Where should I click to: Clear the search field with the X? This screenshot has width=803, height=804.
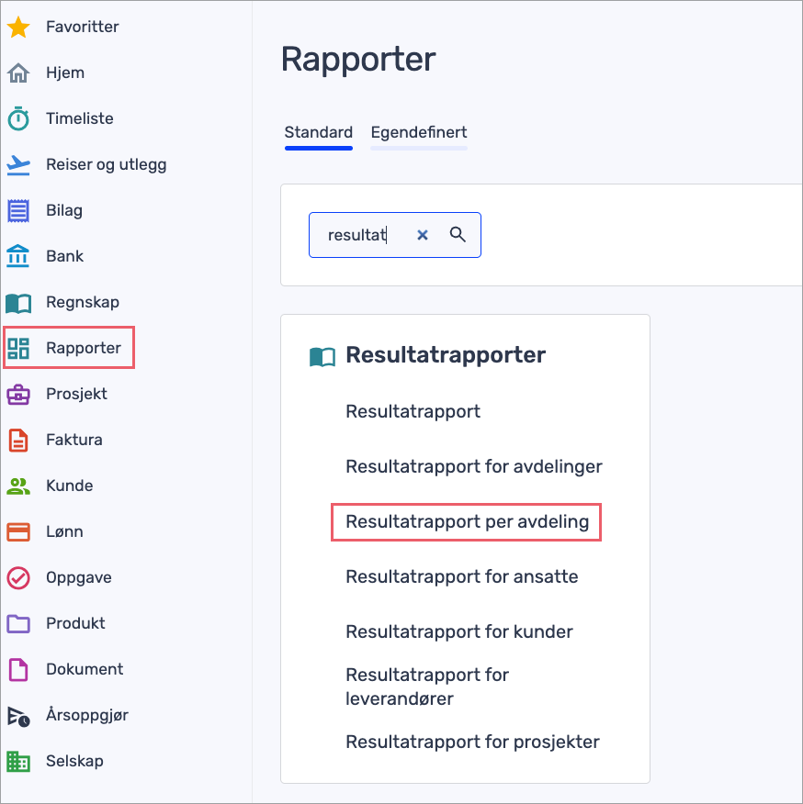click(423, 235)
